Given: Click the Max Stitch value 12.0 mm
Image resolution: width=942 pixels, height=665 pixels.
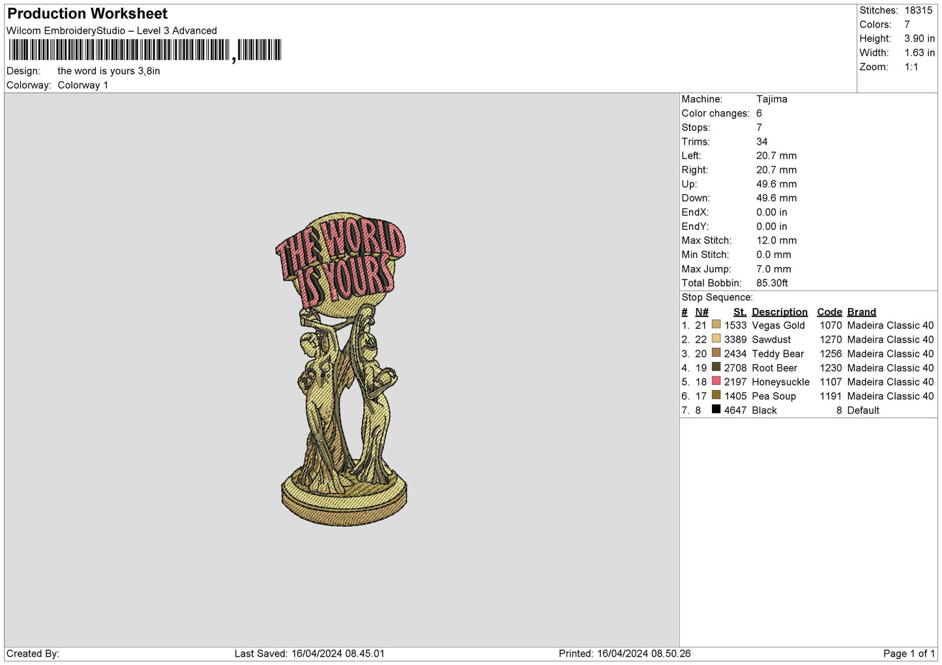Looking at the screenshot, I should click(776, 241).
